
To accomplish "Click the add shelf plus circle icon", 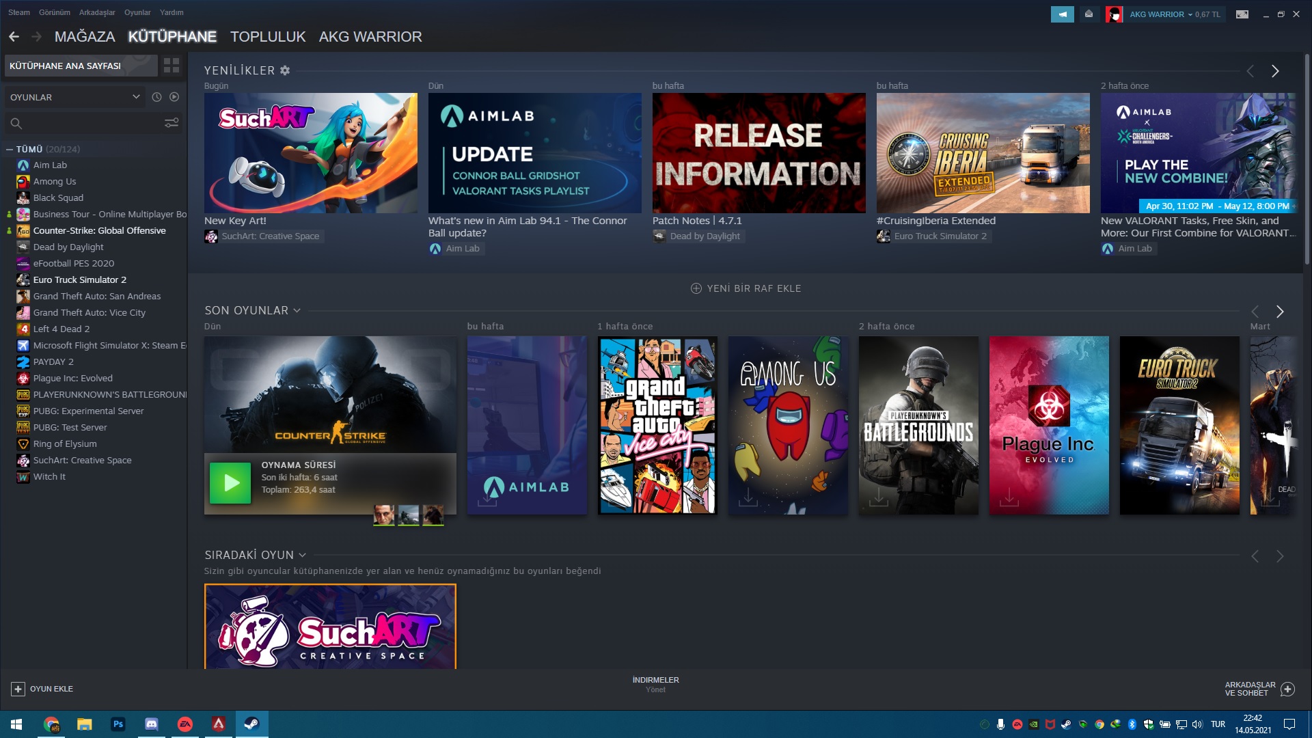I will tap(696, 288).
